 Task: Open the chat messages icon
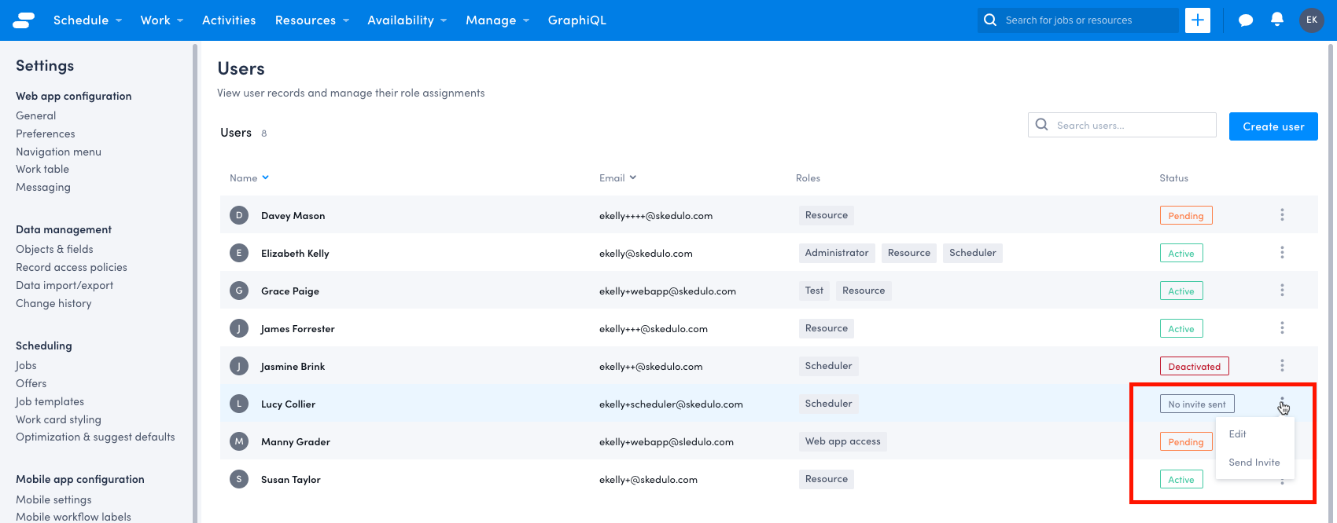coord(1245,20)
